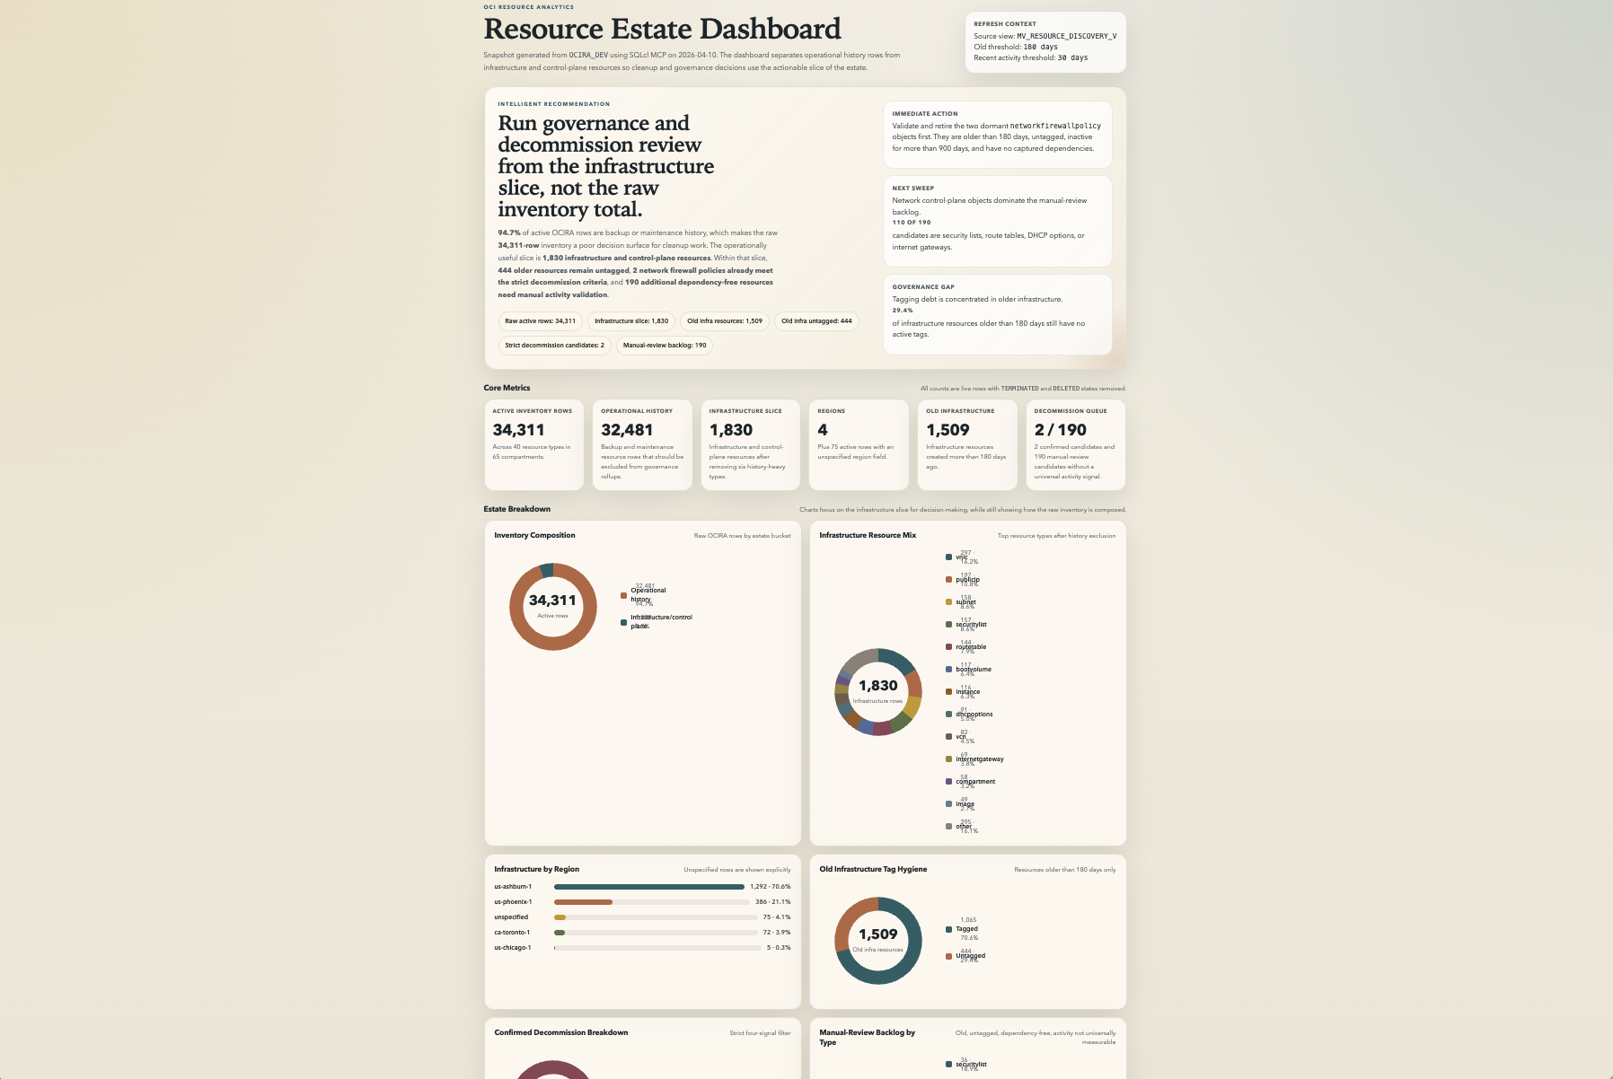Select the 'Infrastructure slice: 1,830' chip
This screenshot has height=1079, width=1613.
point(631,321)
